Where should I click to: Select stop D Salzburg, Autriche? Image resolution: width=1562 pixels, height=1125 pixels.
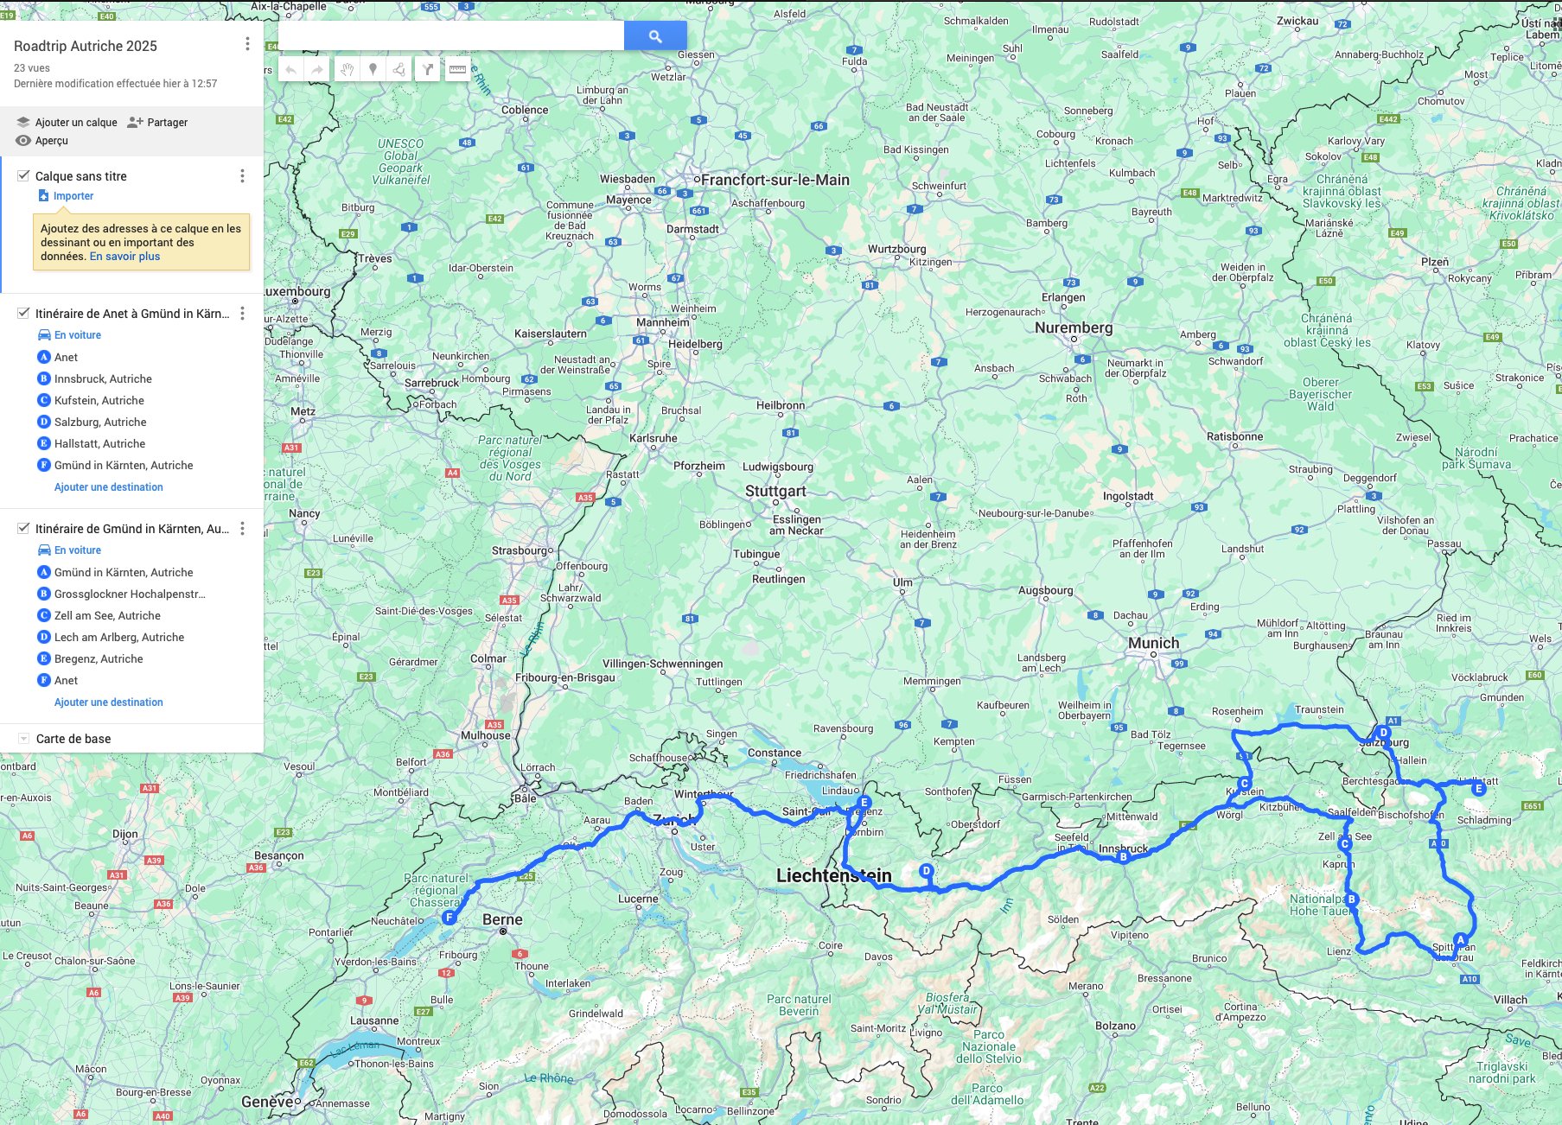pos(92,422)
